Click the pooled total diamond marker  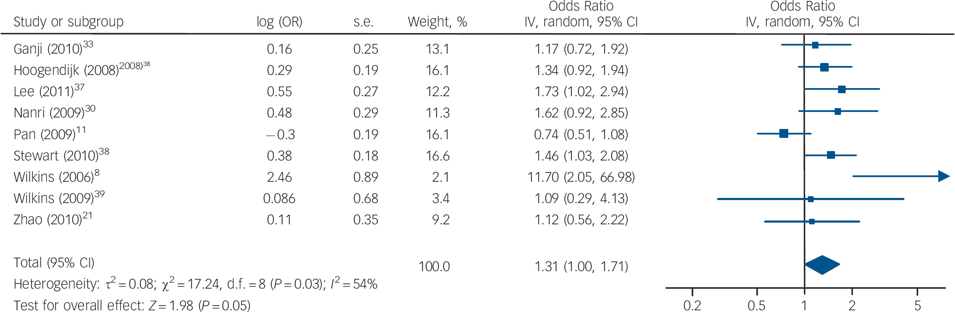[x=822, y=265]
